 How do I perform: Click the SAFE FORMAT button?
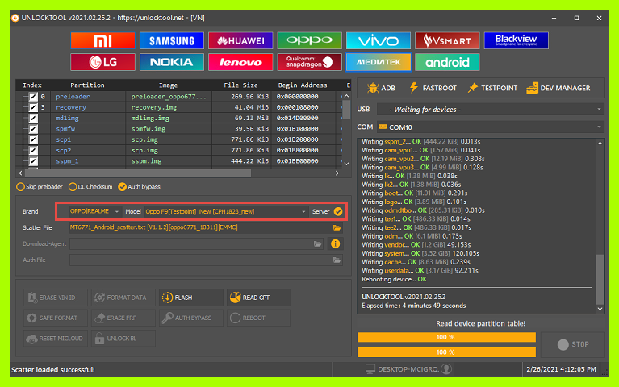(x=55, y=318)
